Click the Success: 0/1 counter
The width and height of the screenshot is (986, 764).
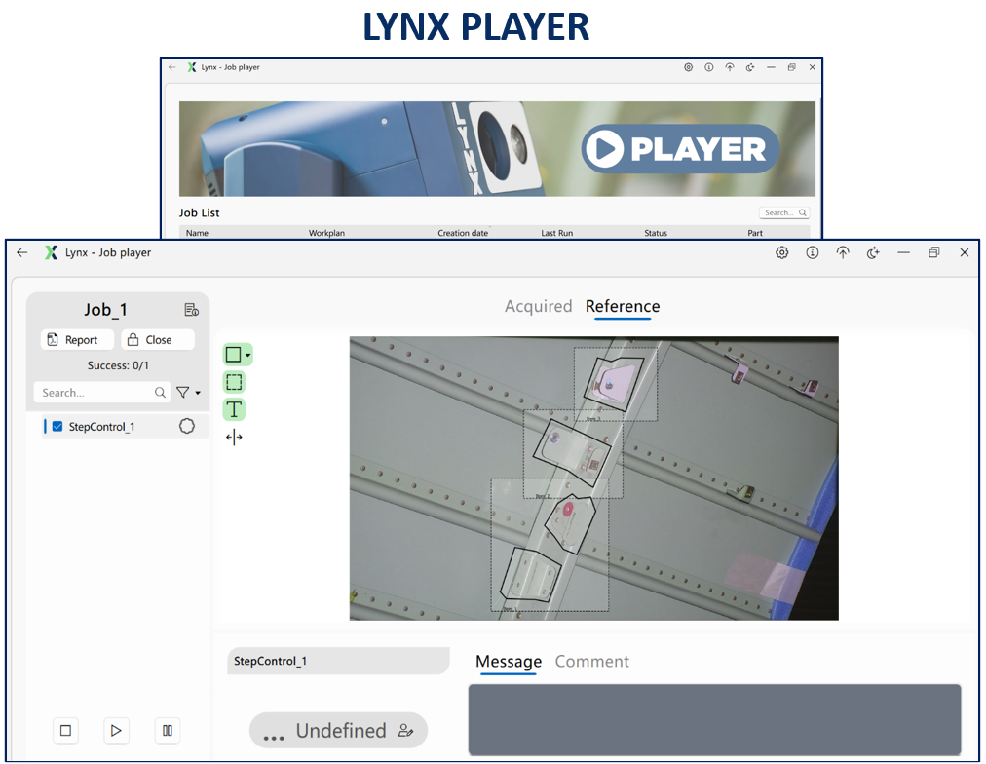118,365
